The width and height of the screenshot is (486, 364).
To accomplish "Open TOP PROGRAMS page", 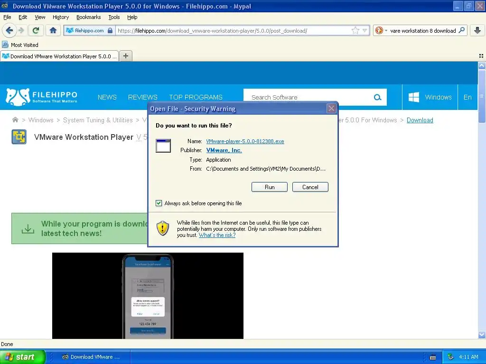I will 196,97.
